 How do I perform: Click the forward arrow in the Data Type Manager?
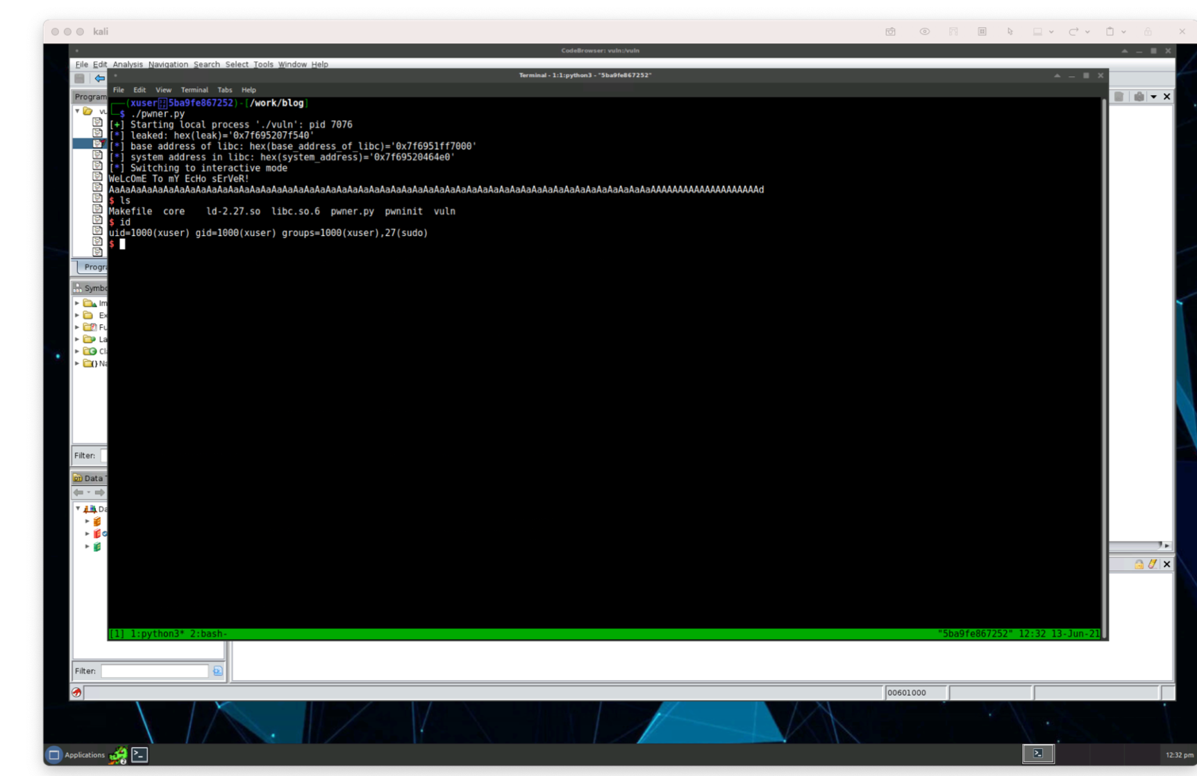101,491
